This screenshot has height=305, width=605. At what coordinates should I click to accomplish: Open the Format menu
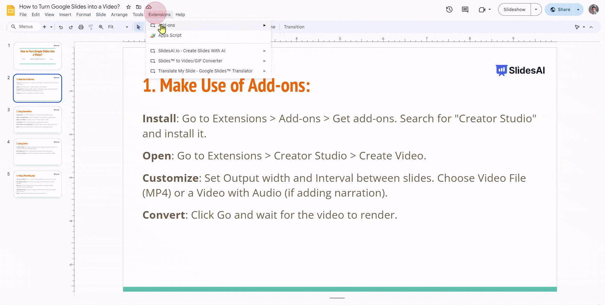[x=84, y=14]
